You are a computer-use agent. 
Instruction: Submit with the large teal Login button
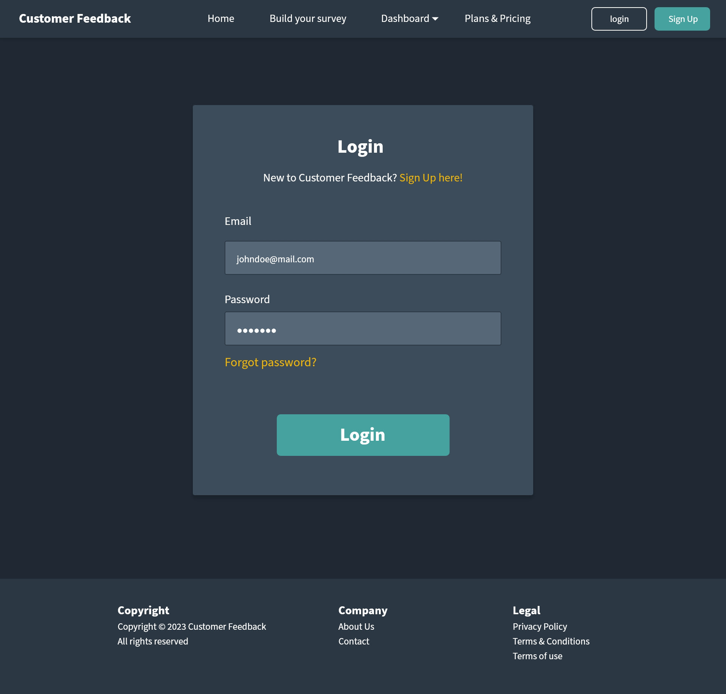[x=363, y=435]
